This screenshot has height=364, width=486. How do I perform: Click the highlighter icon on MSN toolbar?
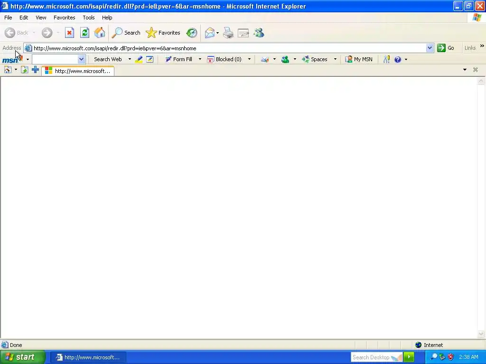tap(139, 59)
